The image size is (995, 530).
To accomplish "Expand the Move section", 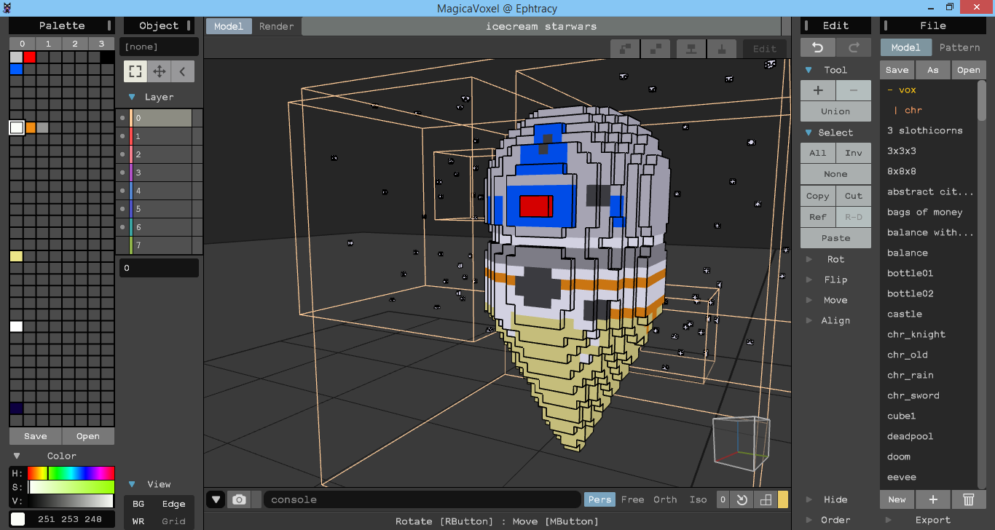I will (x=809, y=300).
